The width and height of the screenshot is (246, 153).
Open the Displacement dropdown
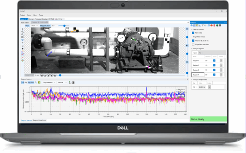pos(49,82)
